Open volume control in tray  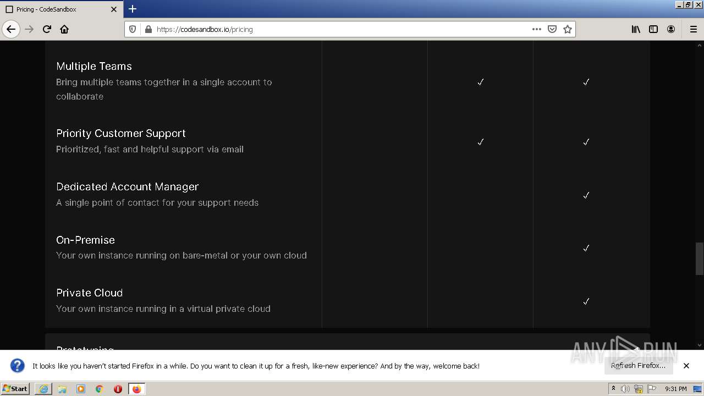[625, 389]
